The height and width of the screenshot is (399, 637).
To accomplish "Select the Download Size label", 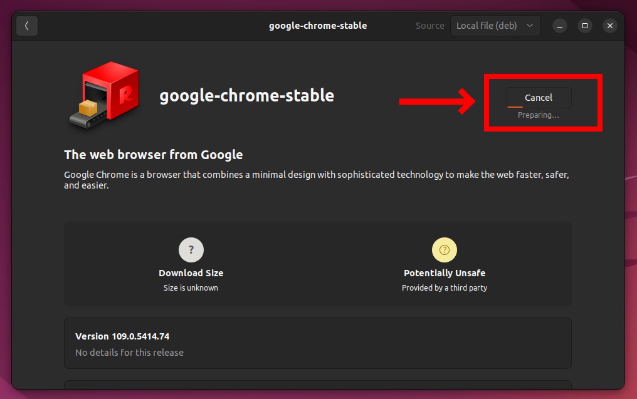I will click(191, 272).
